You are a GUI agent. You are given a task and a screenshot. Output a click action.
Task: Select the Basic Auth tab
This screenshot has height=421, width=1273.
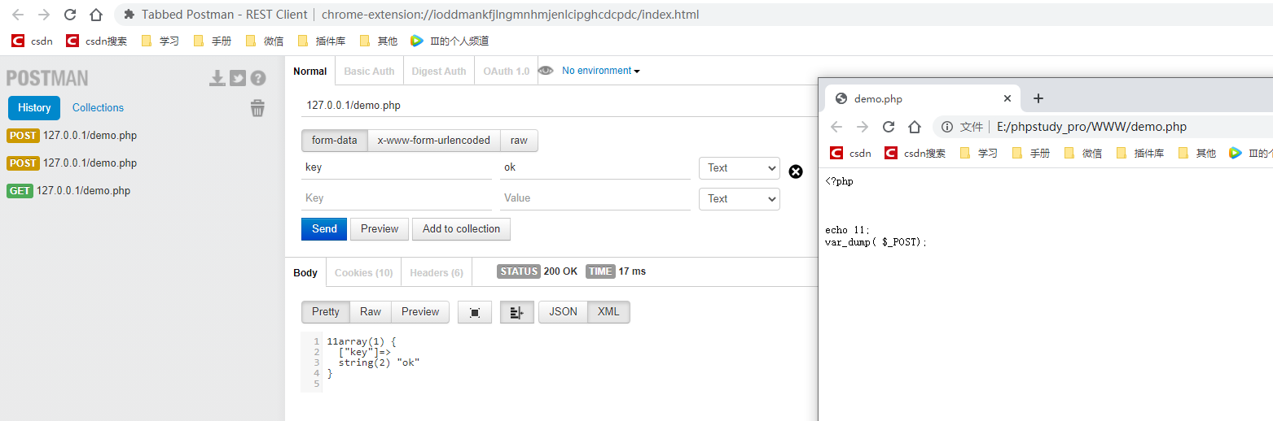click(x=369, y=72)
